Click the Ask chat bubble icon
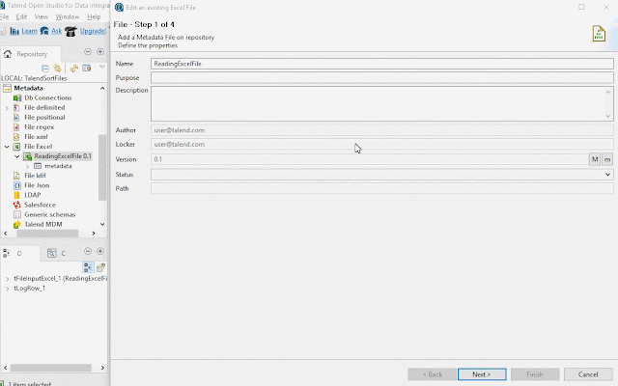The height and width of the screenshot is (386, 618). pos(44,31)
